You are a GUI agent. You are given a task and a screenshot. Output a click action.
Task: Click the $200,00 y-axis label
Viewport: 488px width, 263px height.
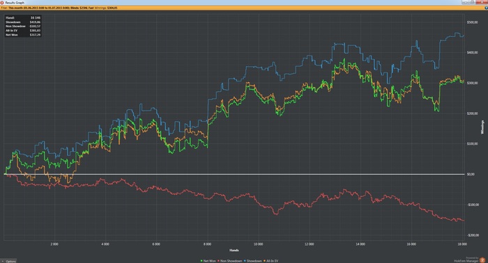pyautogui.click(x=472, y=113)
